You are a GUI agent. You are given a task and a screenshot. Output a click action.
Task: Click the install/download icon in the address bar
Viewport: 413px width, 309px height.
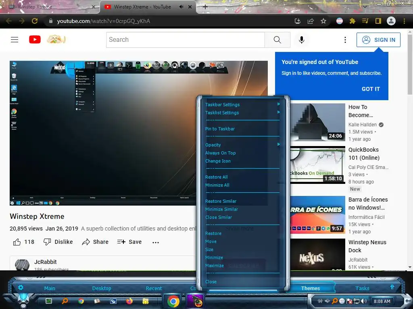coord(298,21)
